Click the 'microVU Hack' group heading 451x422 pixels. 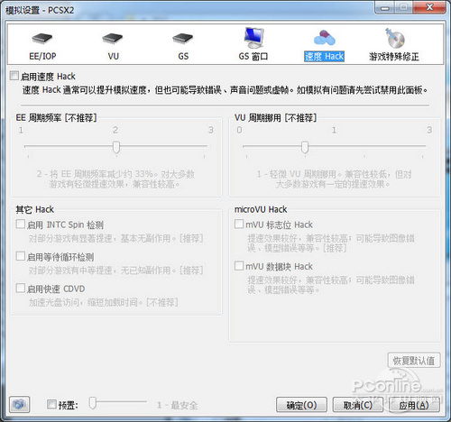[261, 209]
